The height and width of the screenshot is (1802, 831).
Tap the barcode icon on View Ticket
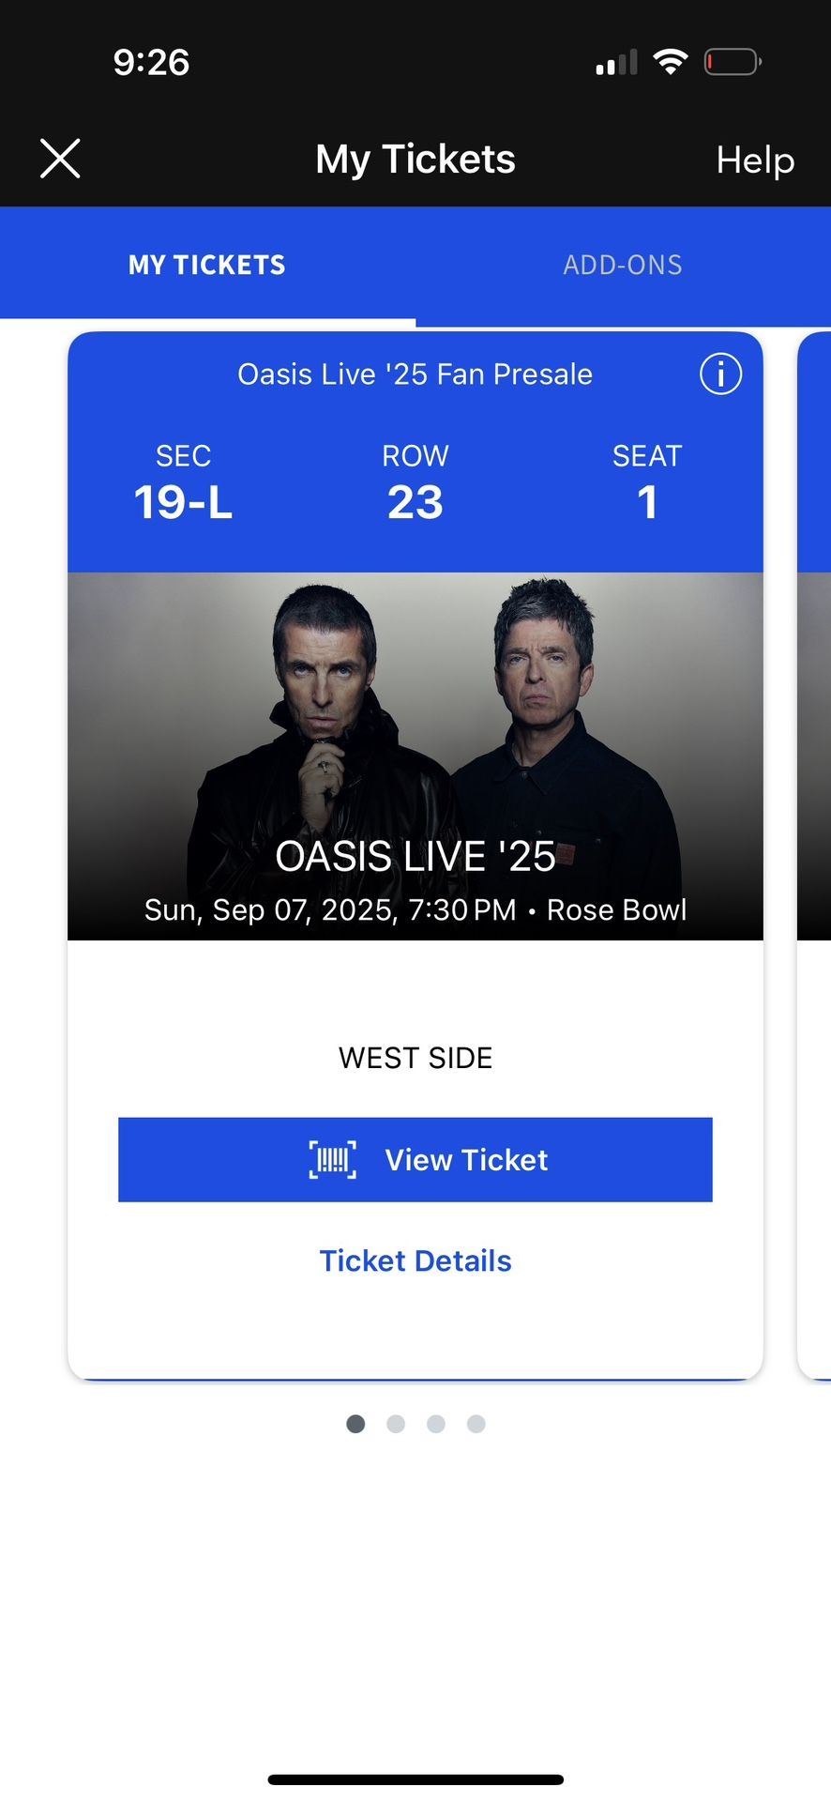click(x=333, y=1160)
